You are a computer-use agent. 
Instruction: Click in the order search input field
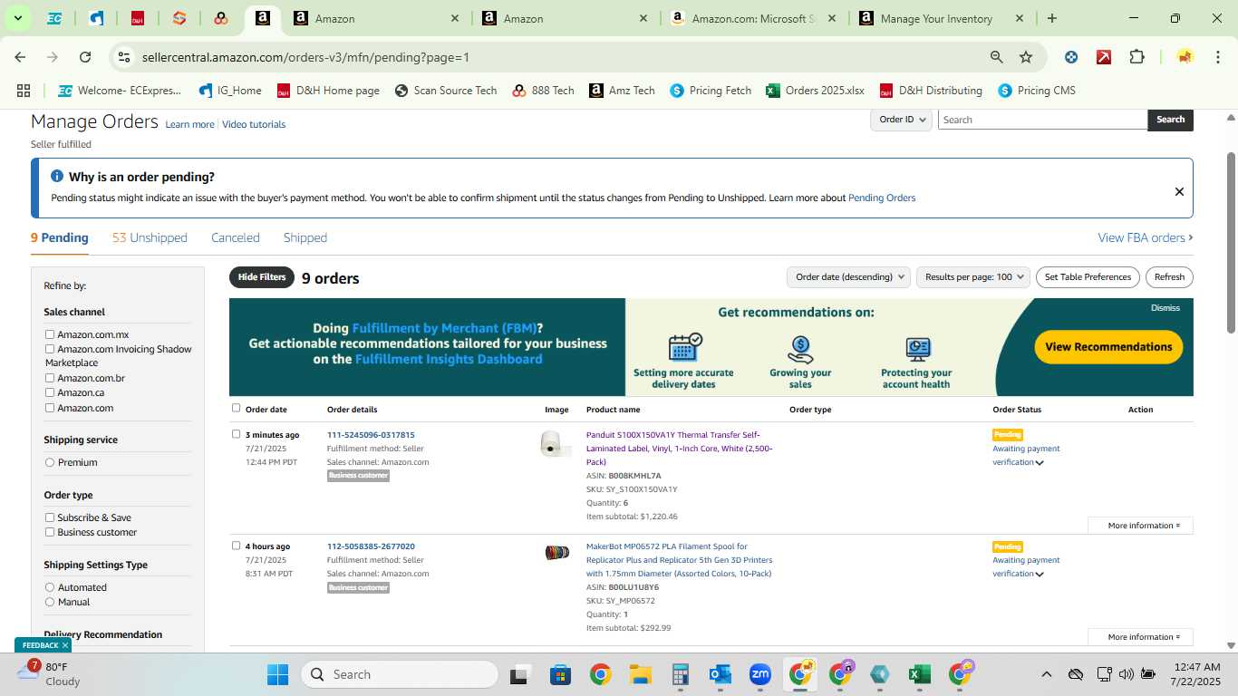[x=1042, y=120]
